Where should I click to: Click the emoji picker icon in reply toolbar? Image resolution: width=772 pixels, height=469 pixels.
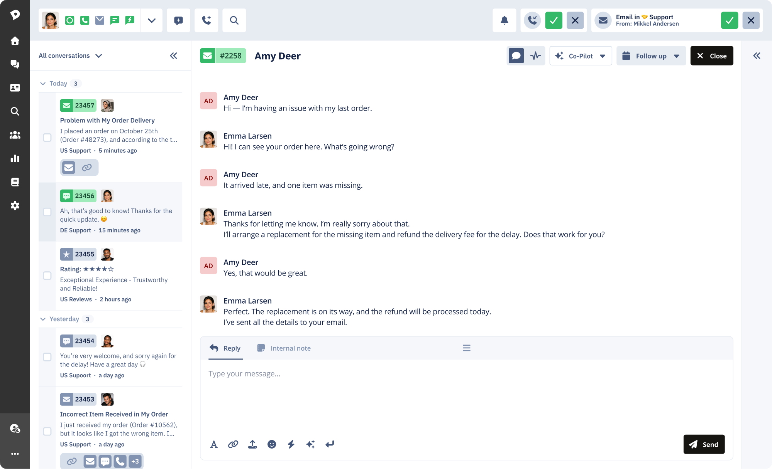[272, 444]
